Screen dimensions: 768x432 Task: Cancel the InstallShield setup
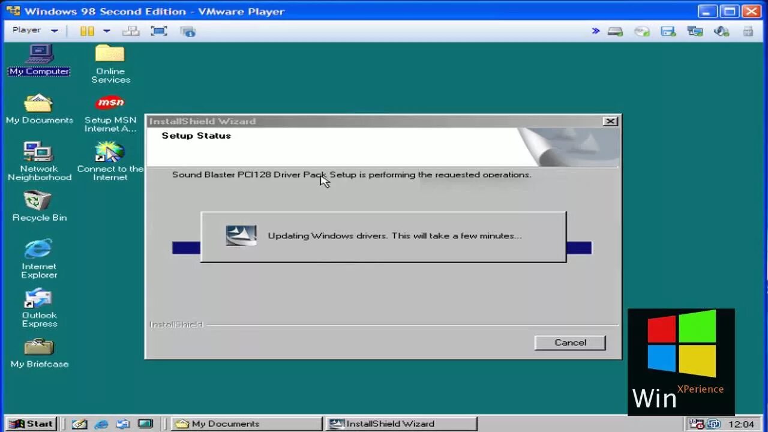(x=570, y=343)
